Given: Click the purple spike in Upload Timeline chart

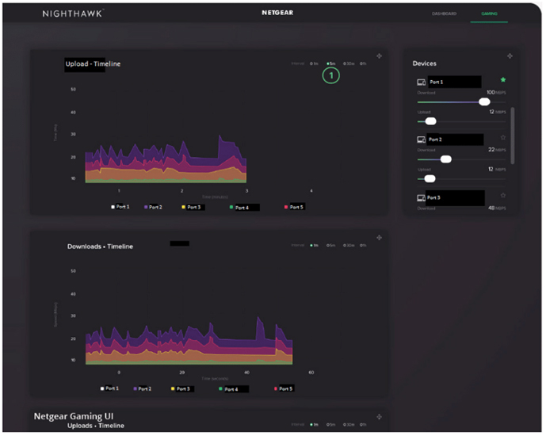Looking at the screenshot, I should point(227,147).
